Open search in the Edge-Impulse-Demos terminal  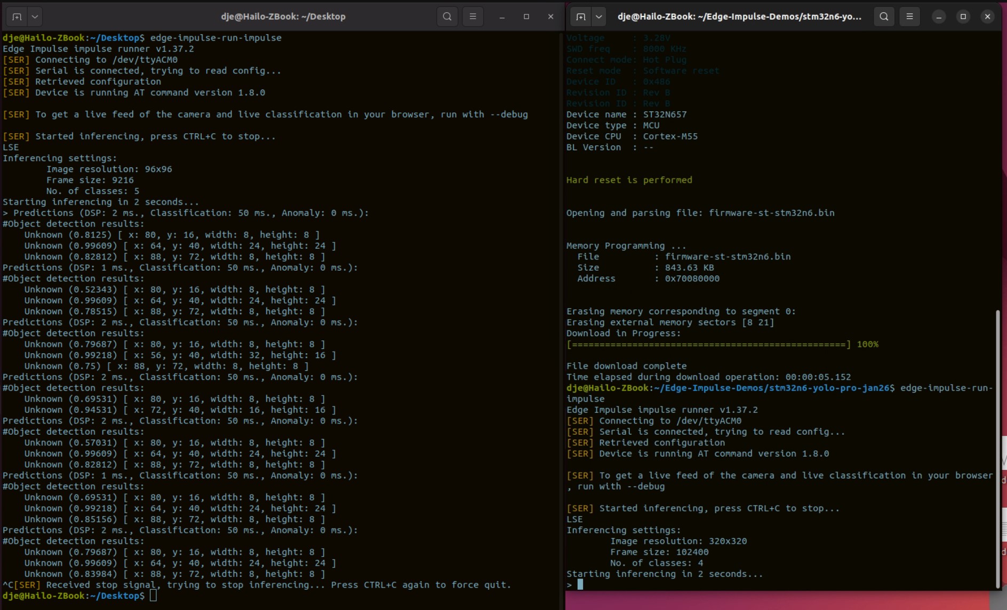click(x=884, y=17)
